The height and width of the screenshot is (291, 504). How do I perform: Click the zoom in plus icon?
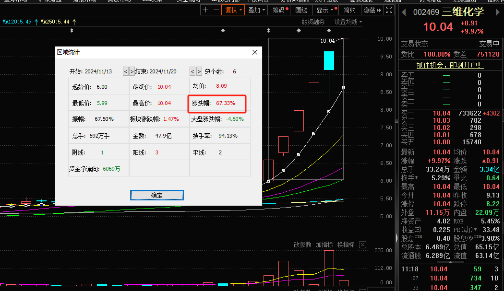click(206, 10)
